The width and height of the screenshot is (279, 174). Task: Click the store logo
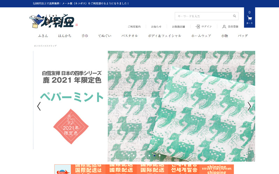click(52, 22)
